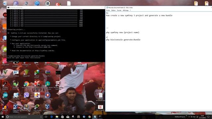
Task: Click the Cortana microphone icon
Action: [41, 117]
